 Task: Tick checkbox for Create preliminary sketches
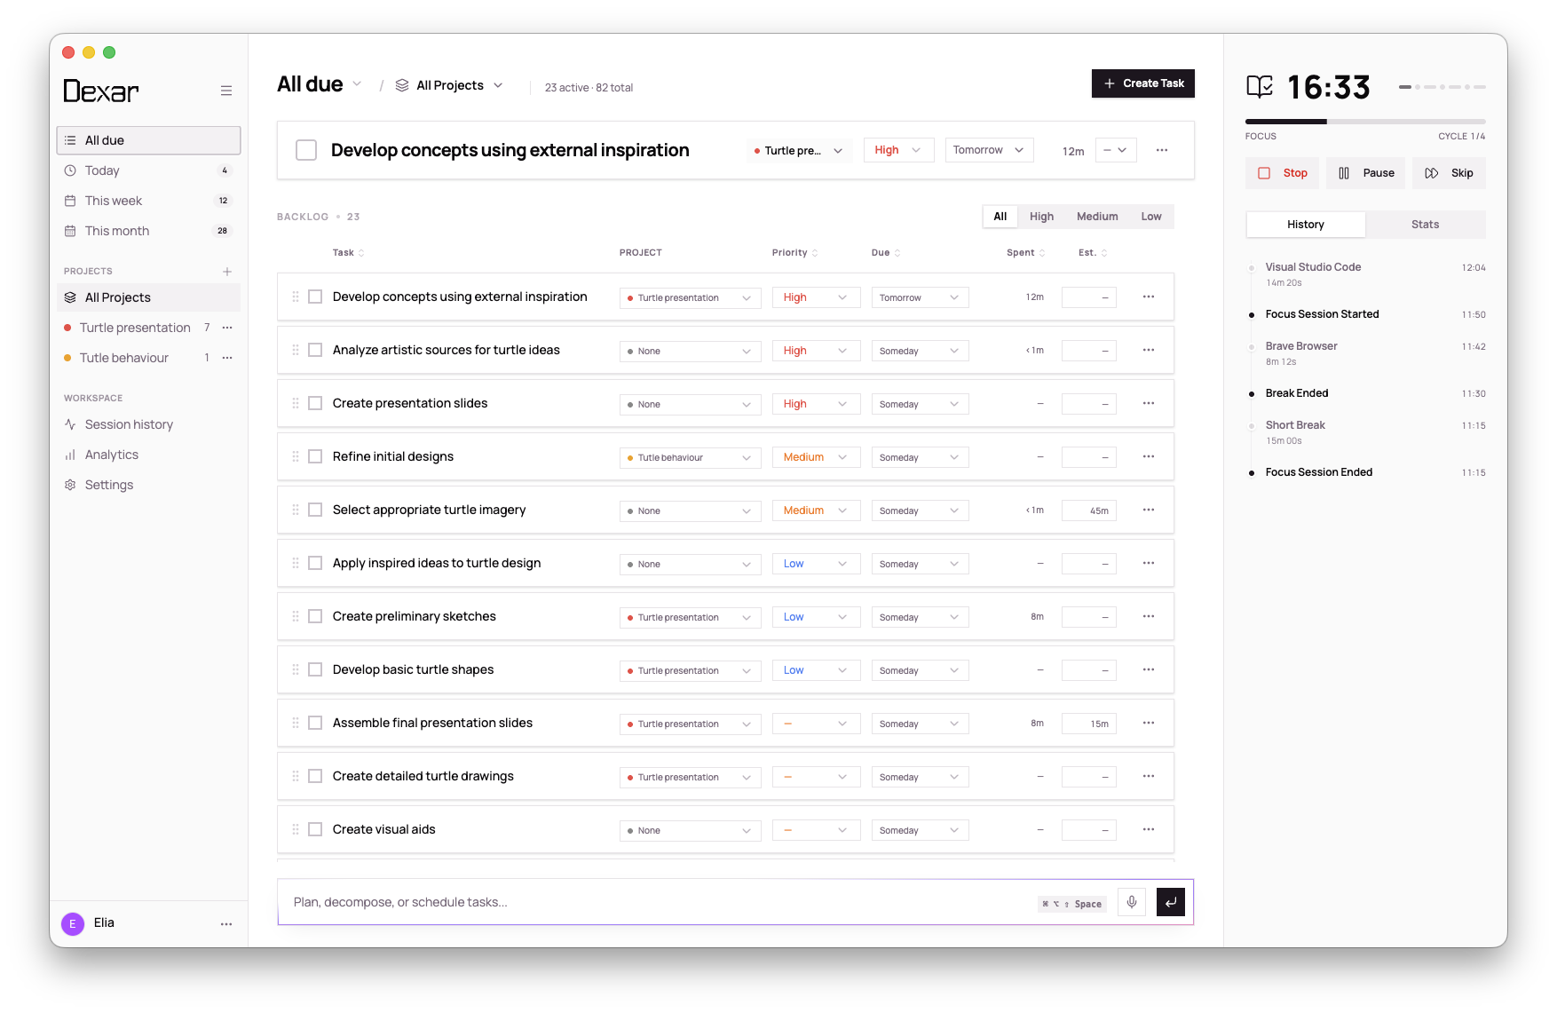point(315,616)
